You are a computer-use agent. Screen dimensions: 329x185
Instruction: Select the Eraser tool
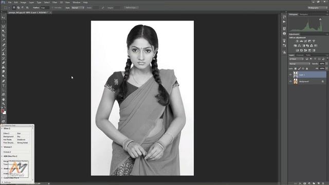coord(4,63)
